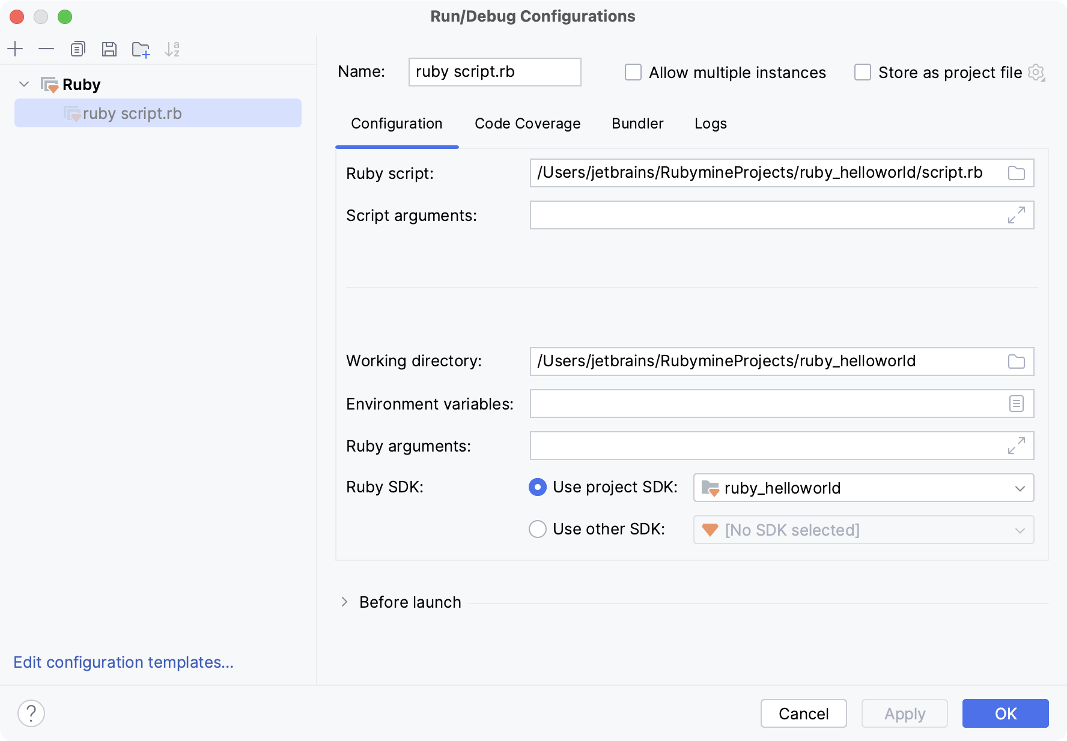Image resolution: width=1067 pixels, height=741 pixels.
Task: Open the Bundler tab
Action: click(637, 124)
